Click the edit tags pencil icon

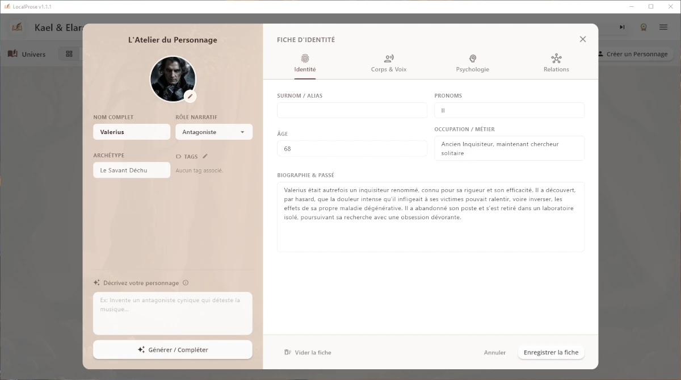(x=205, y=156)
